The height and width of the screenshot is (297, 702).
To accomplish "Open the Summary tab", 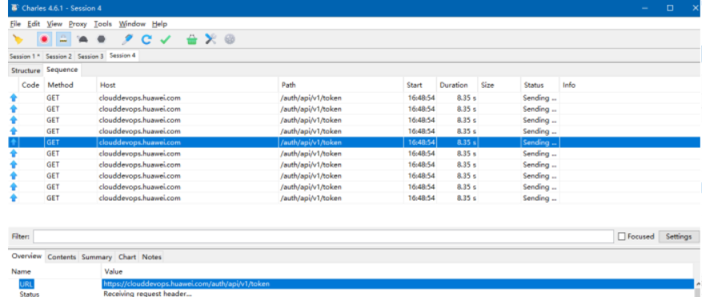I will coord(97,257).
